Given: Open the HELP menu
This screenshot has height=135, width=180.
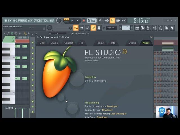Looking at the screenshot, I should point(52,21).
